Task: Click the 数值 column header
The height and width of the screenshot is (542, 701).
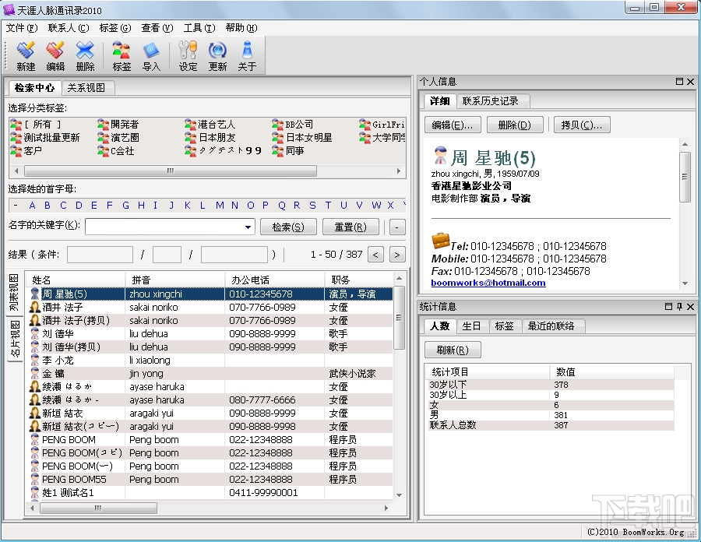Action: tap(611, 371)
